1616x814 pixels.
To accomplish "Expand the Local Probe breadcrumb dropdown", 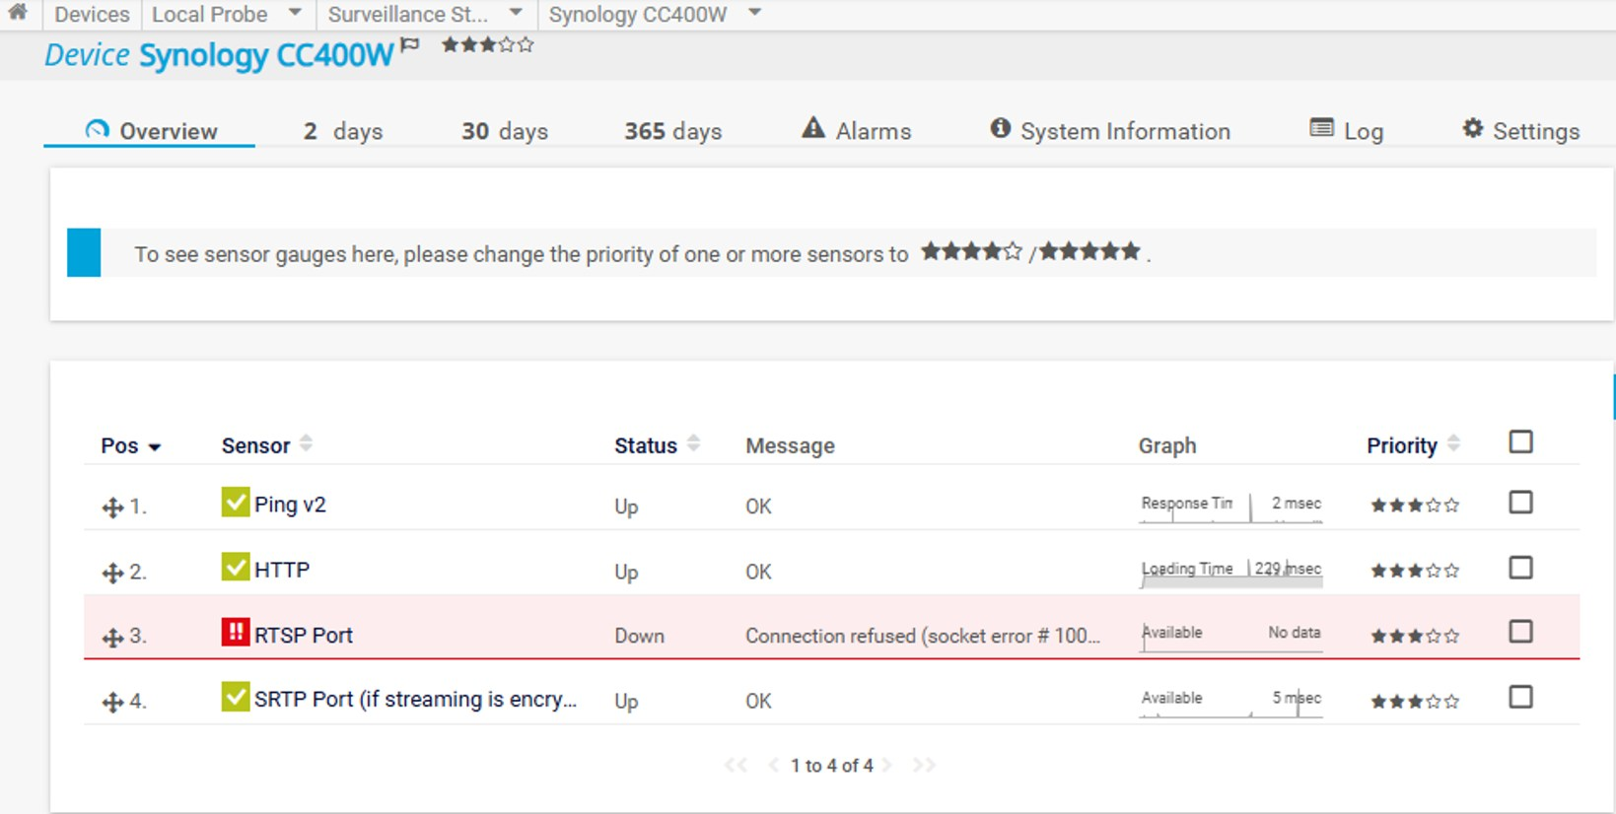I will tap(295, 14).
